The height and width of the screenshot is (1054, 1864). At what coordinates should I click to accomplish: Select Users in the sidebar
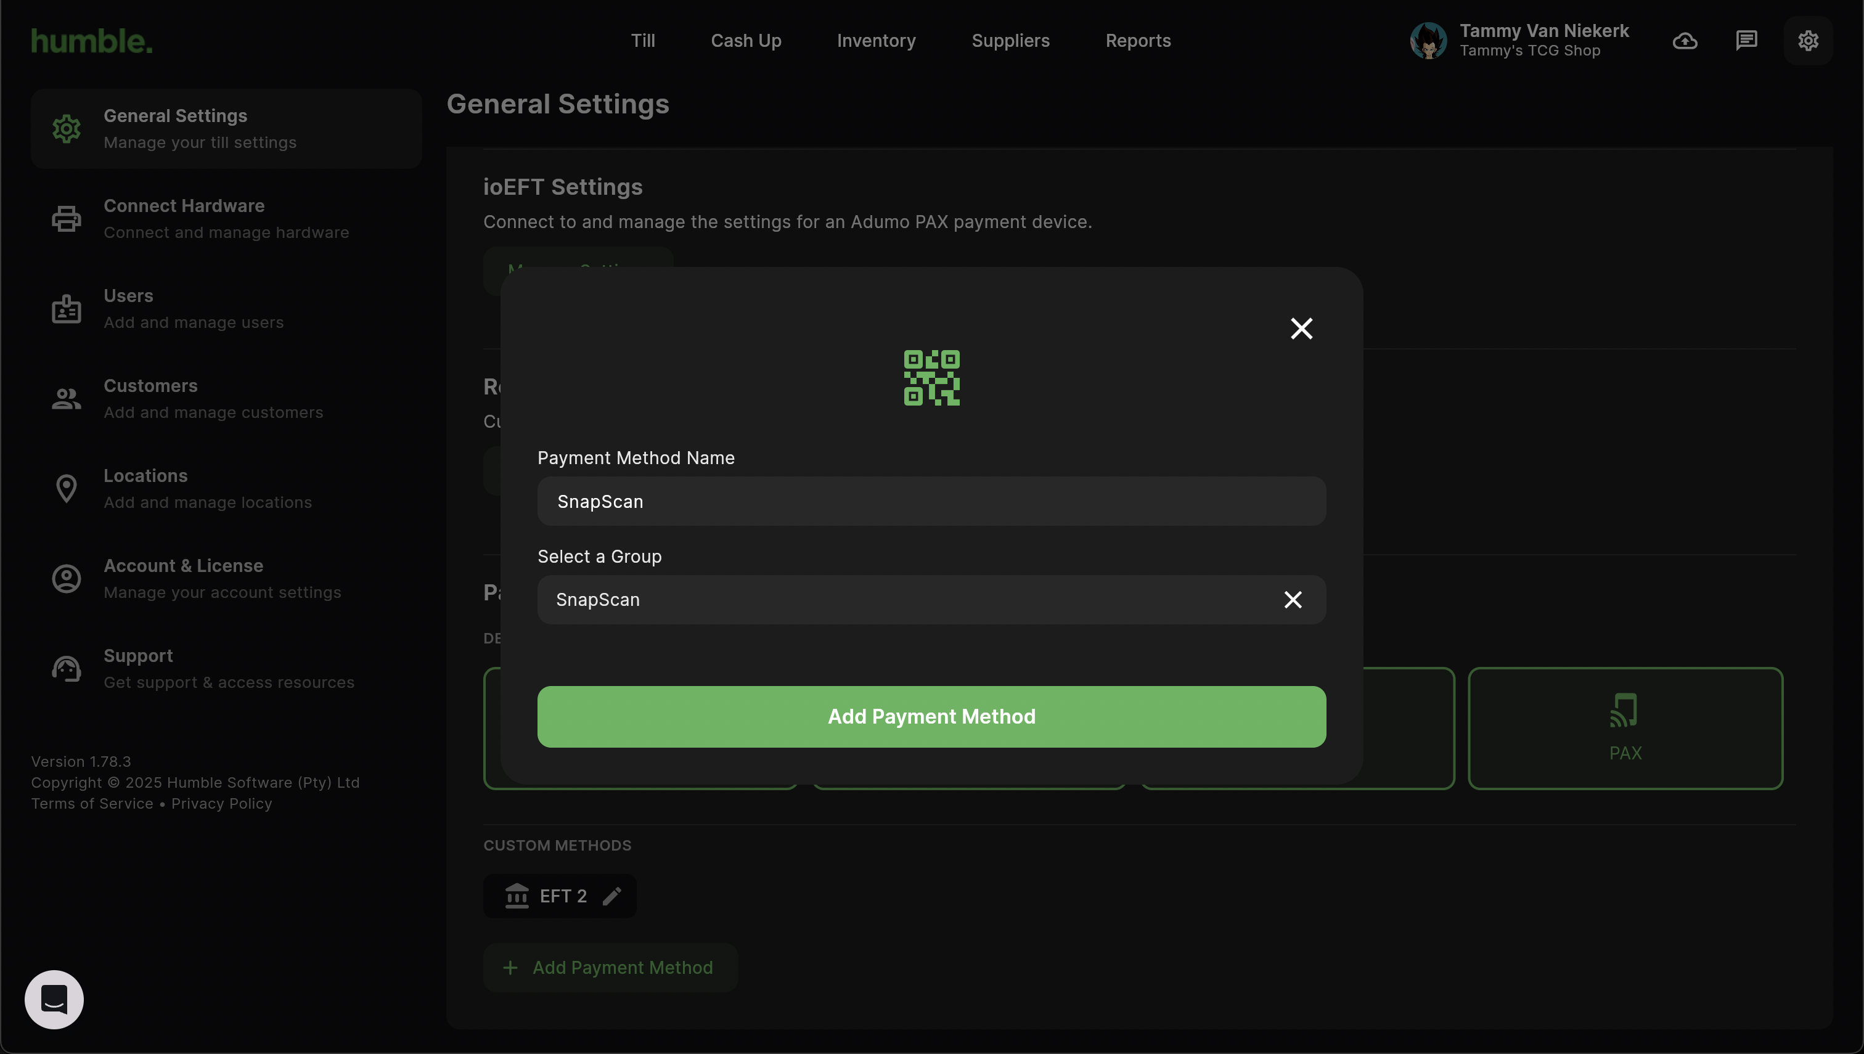click(x=226, y=308)
